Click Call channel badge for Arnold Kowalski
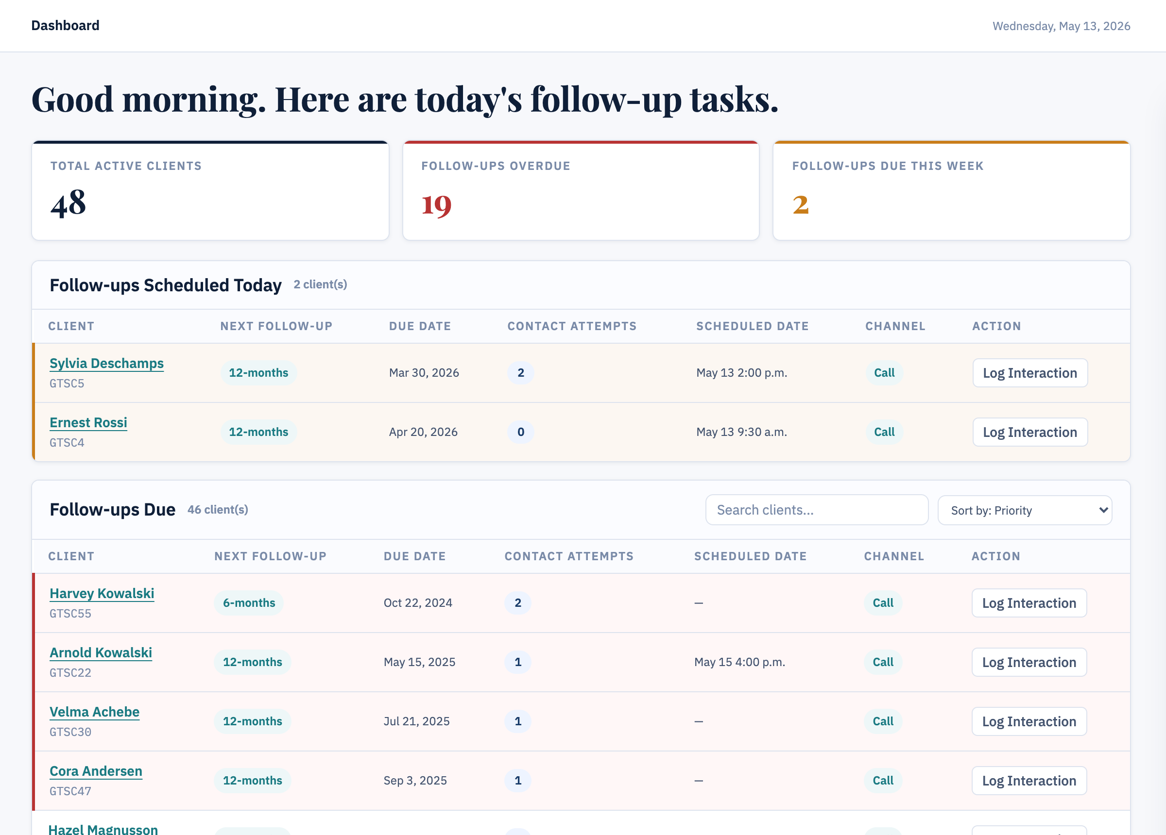This screenshot has width=1166, height=835. (883, 662)
